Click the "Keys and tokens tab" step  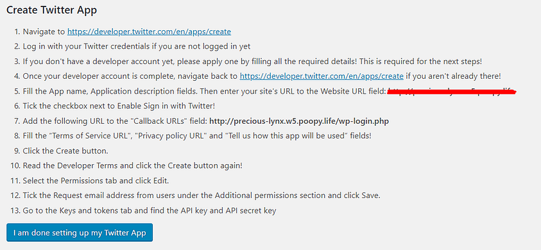150,211
